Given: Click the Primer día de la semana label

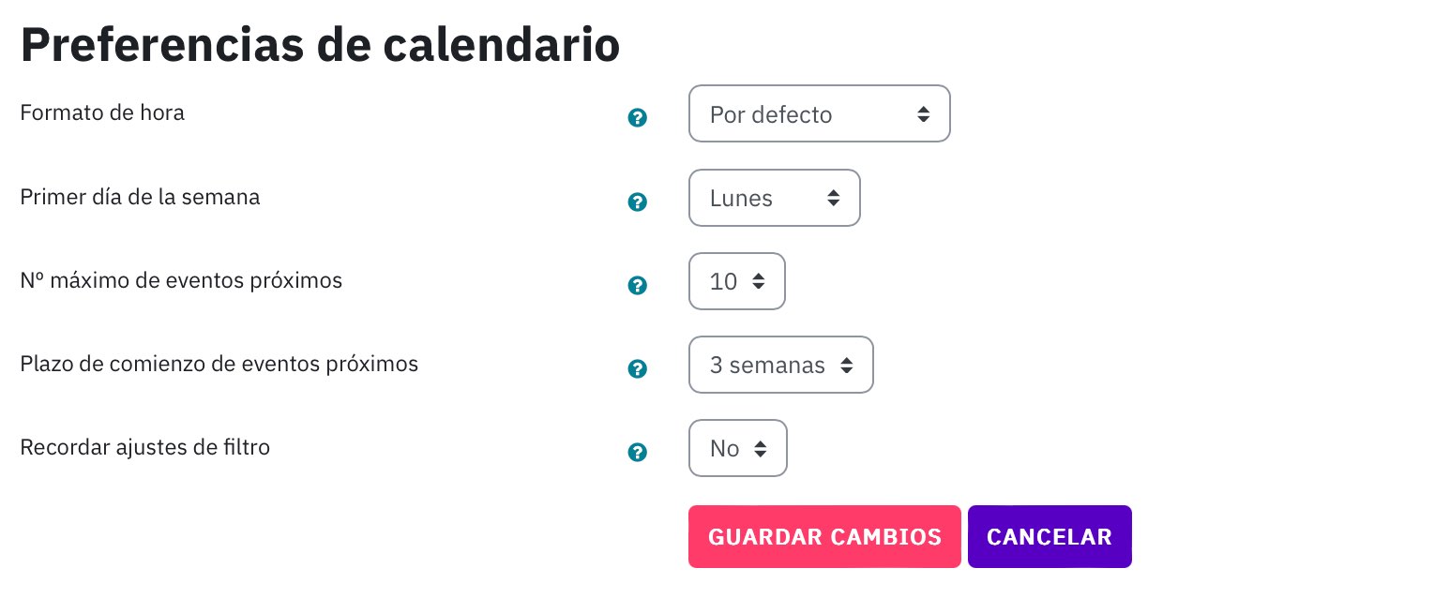Looking at the screenshot, I should (x=140, y=197).
